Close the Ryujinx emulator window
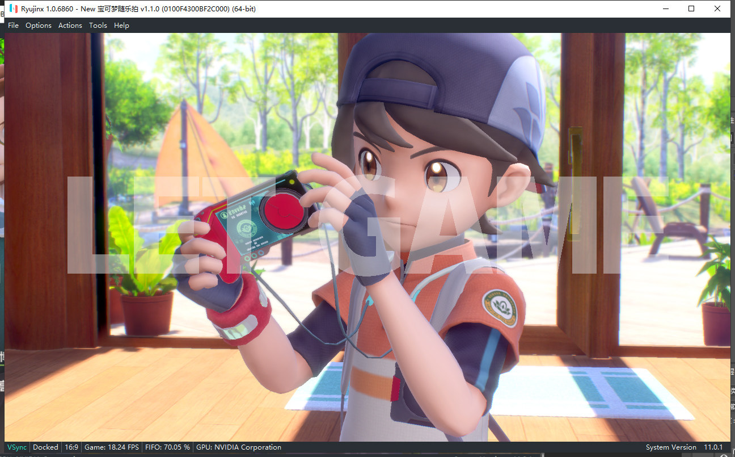 point(717,9)
